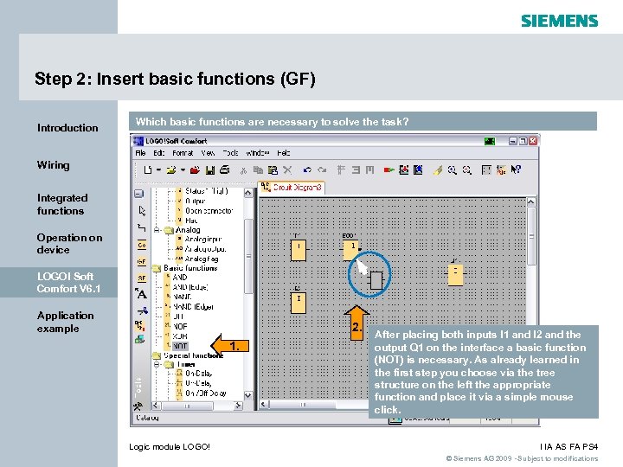
Task: Click catalog tree scroll down arrow
Action: [x=248, y=395]
